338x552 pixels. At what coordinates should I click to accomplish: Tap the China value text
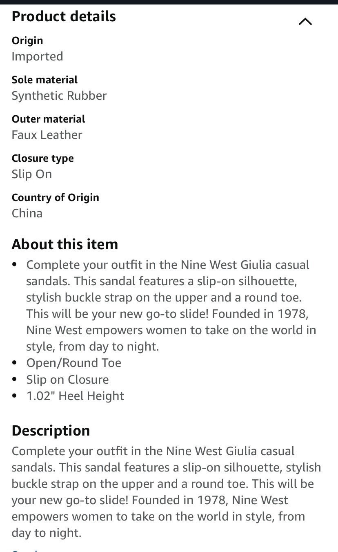27,213
